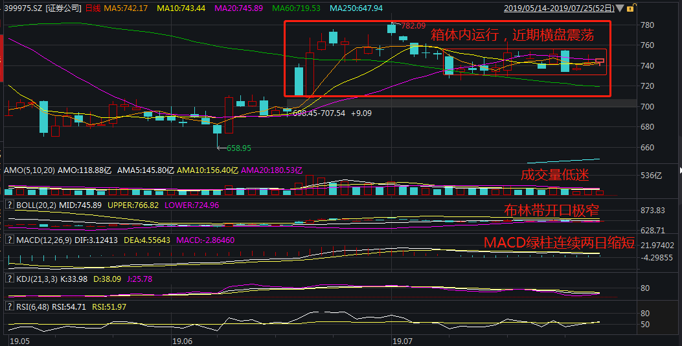Image resolution: width=682 pixels, height=346 pixels.
Task: Click the 658.95 low price marker
Action: pyautogui.click(x=239, y=148)
